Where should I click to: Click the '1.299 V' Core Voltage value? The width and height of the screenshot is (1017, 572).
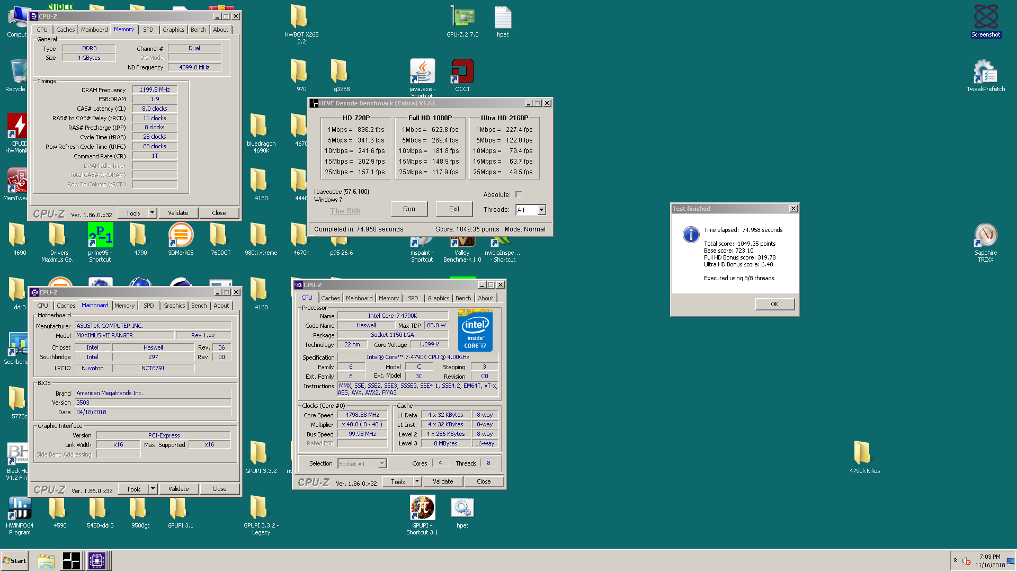(x=429, y=344)
